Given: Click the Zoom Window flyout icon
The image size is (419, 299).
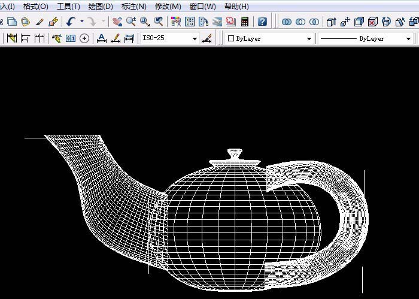Looking at the screenshot, I should point(145,22).
